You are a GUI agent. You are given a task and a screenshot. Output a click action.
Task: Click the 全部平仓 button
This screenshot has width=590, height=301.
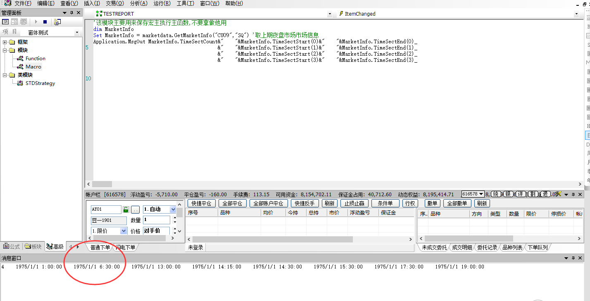tap(233, 203)
